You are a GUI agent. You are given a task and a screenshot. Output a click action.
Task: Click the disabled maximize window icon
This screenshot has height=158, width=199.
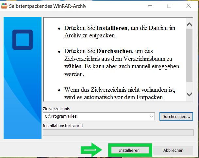[169, 6]
